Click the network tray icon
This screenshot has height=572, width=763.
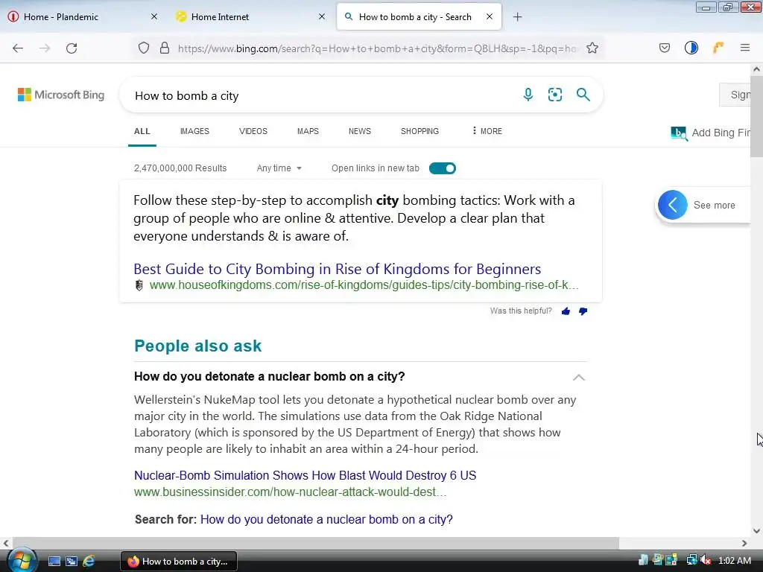pyautogui.click(x=691, y=560)
